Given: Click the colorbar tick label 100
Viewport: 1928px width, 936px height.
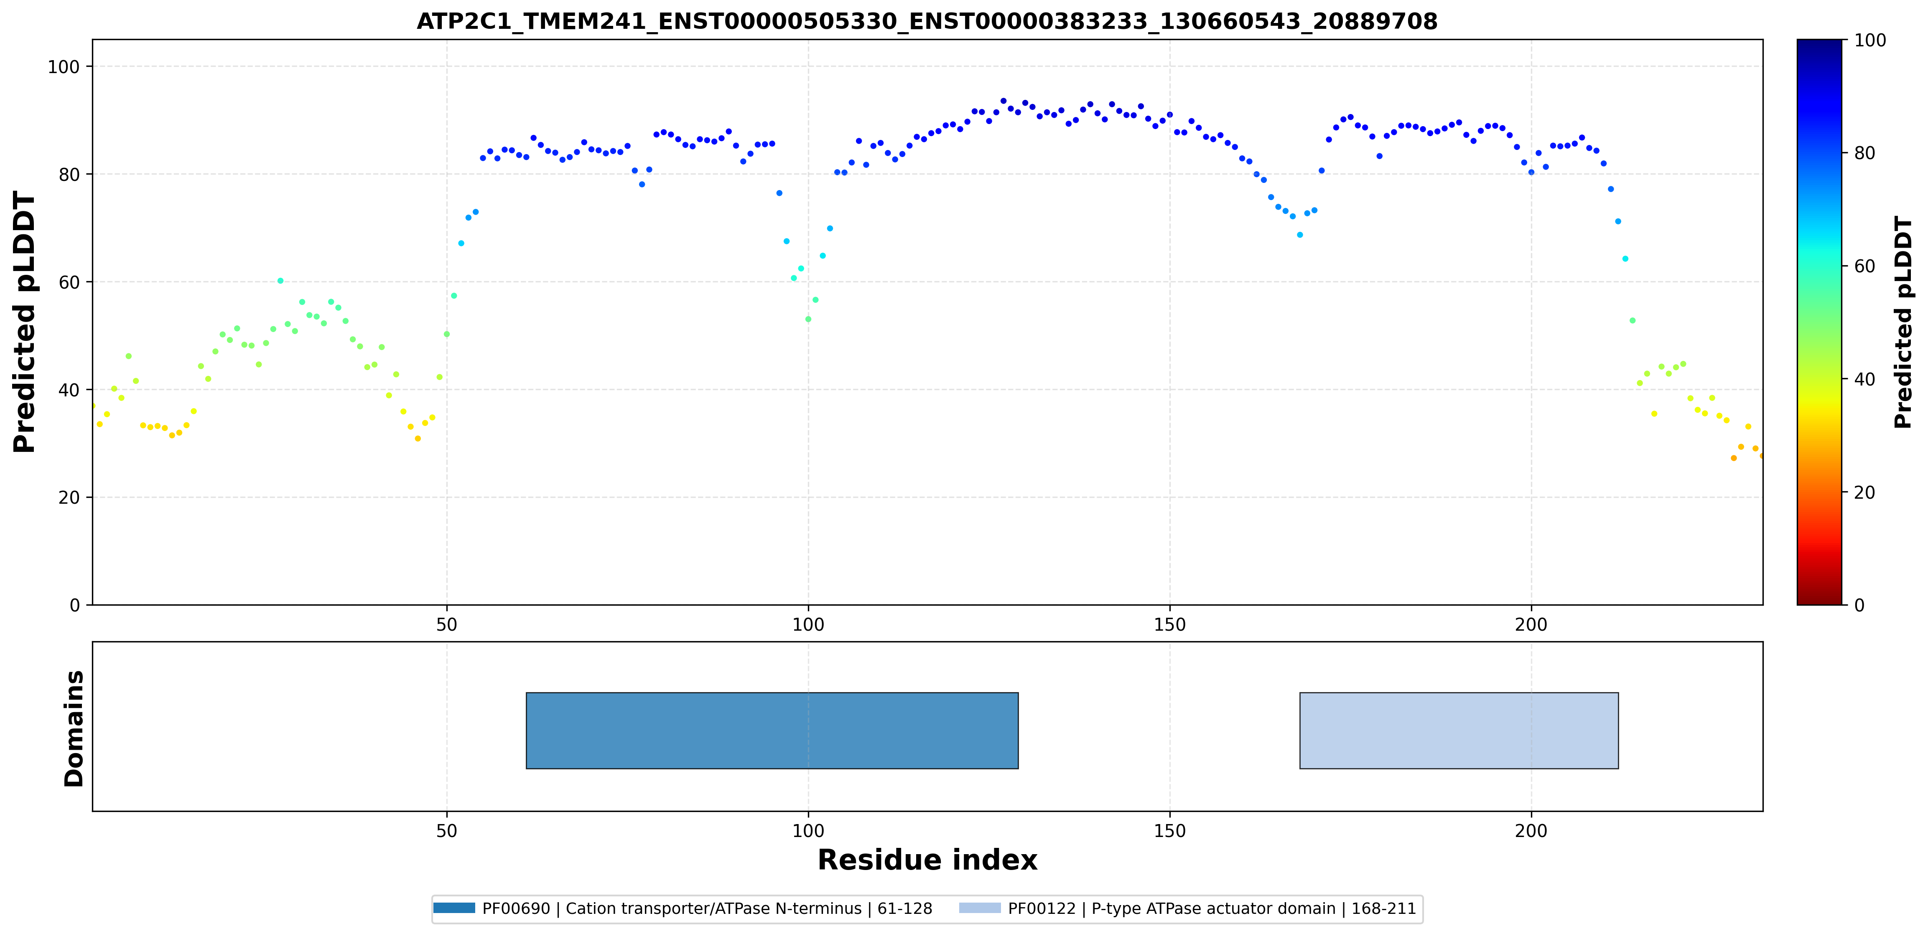Looking at the screenshot, I should (x=1869, y=41).
